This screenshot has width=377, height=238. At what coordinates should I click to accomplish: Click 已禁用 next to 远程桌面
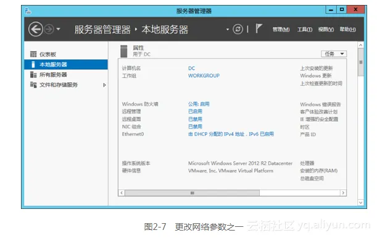point(195,119)
